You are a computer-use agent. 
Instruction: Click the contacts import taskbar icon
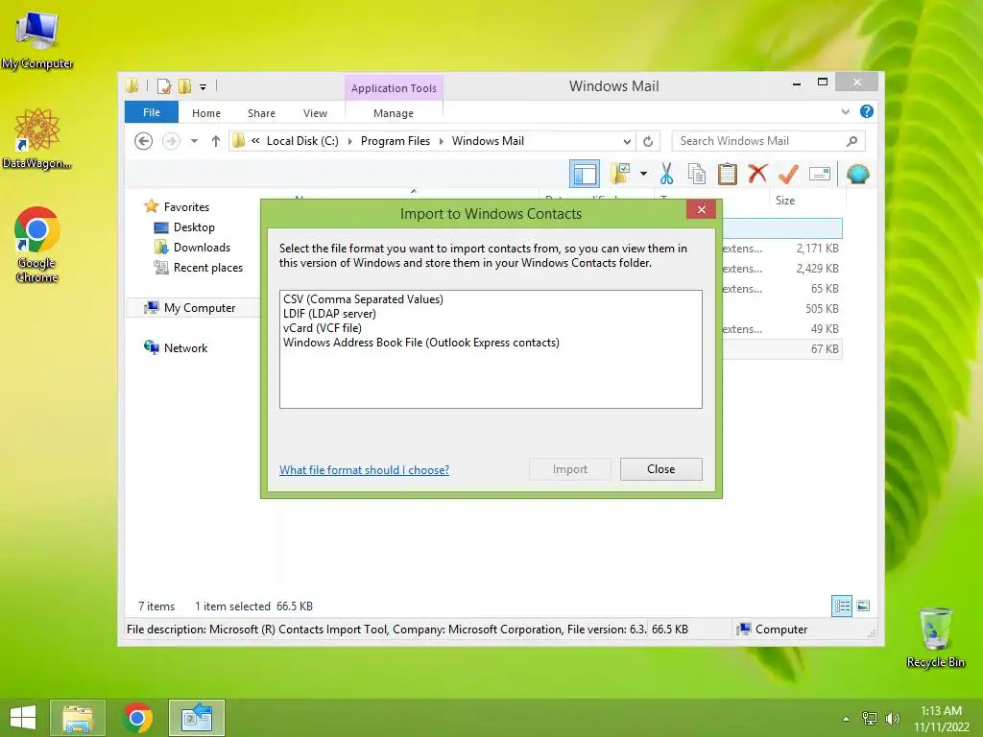(x=196, y=718)
